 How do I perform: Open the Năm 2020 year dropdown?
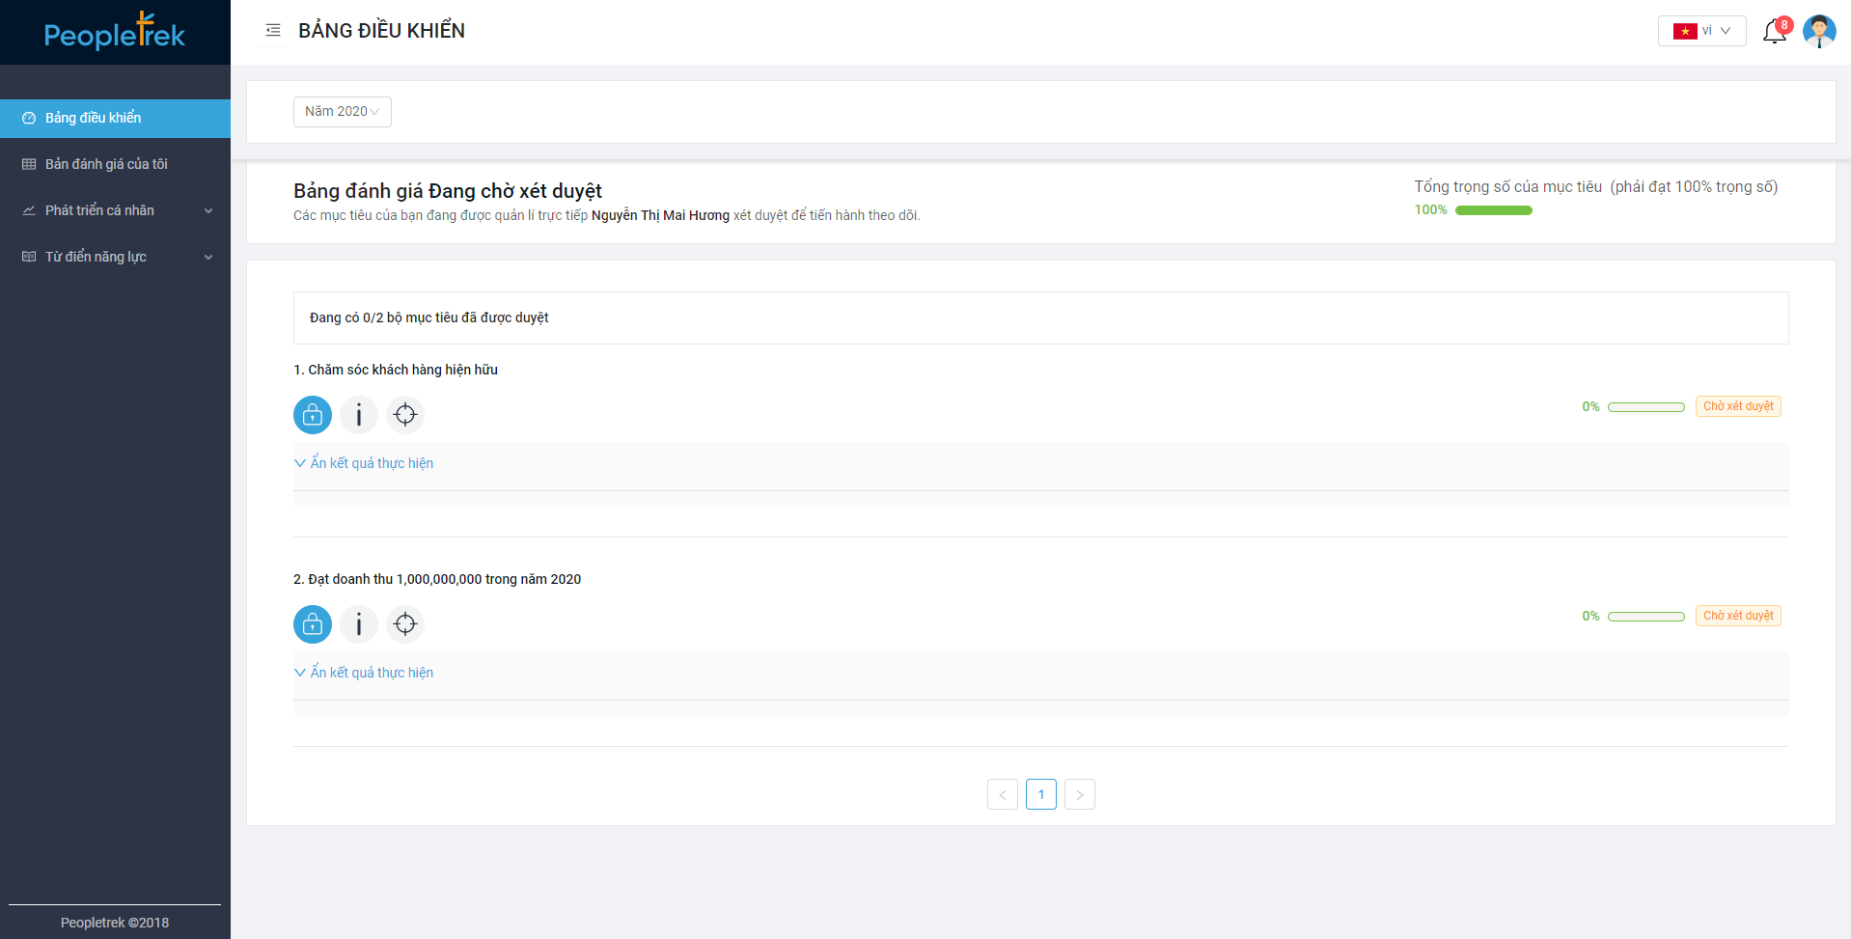(x=342, y=112)
